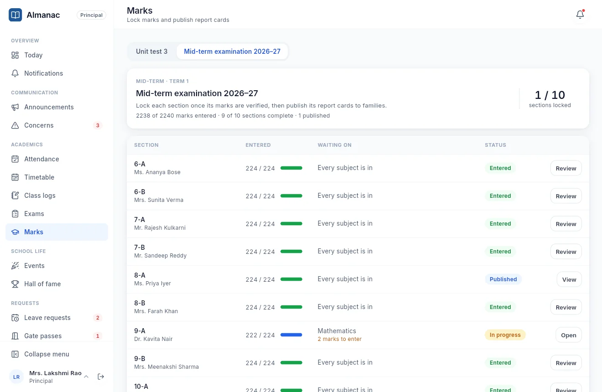The image size is (602, 392).
Task: Click teacher name Mr. Sandeep Reddy
Action: 161,256
